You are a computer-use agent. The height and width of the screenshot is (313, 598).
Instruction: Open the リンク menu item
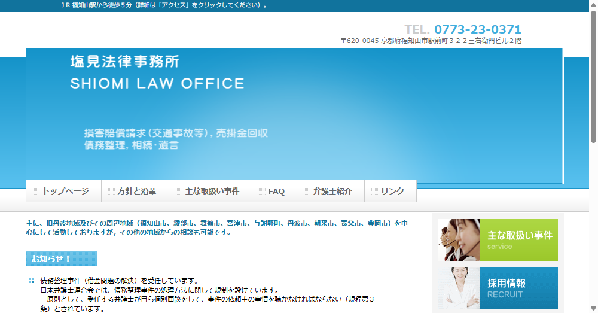click(392, 192)
